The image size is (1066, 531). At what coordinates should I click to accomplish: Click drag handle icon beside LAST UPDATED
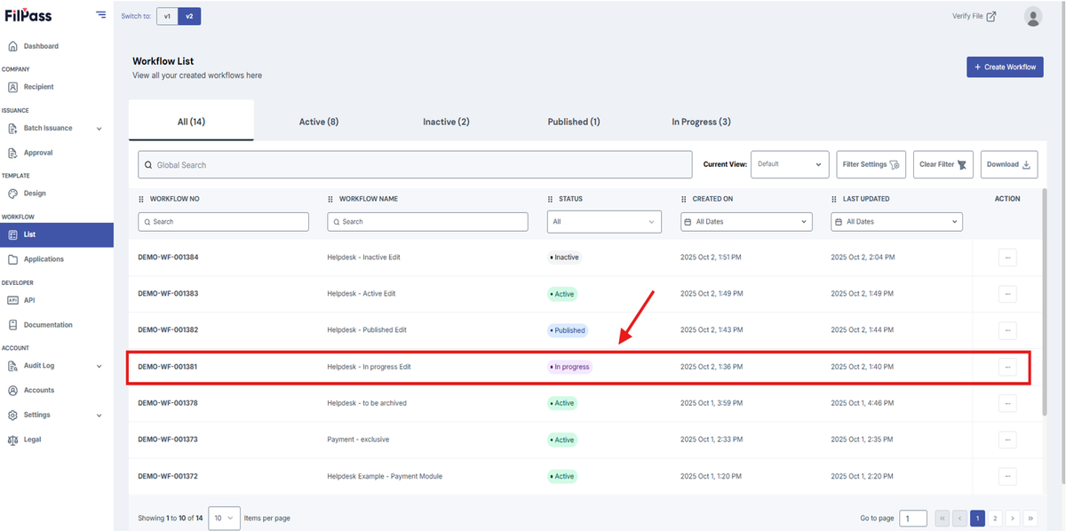pos(834,199)
